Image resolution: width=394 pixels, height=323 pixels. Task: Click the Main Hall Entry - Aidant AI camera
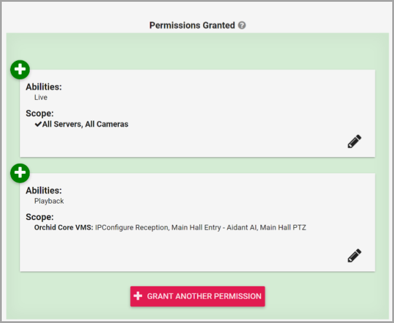tap(214, 227)
